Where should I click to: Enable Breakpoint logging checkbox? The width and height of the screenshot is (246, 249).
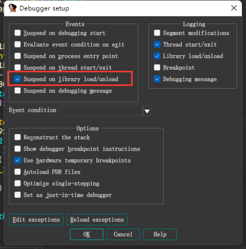(157, 67)
